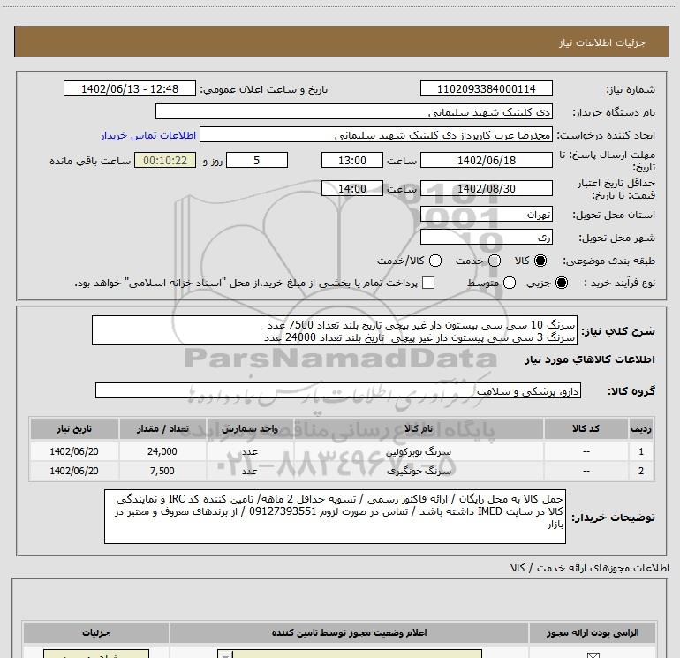This screenshot has width=680, height=658.
Task: Select the کالا radio button
Action: (540, 261)
